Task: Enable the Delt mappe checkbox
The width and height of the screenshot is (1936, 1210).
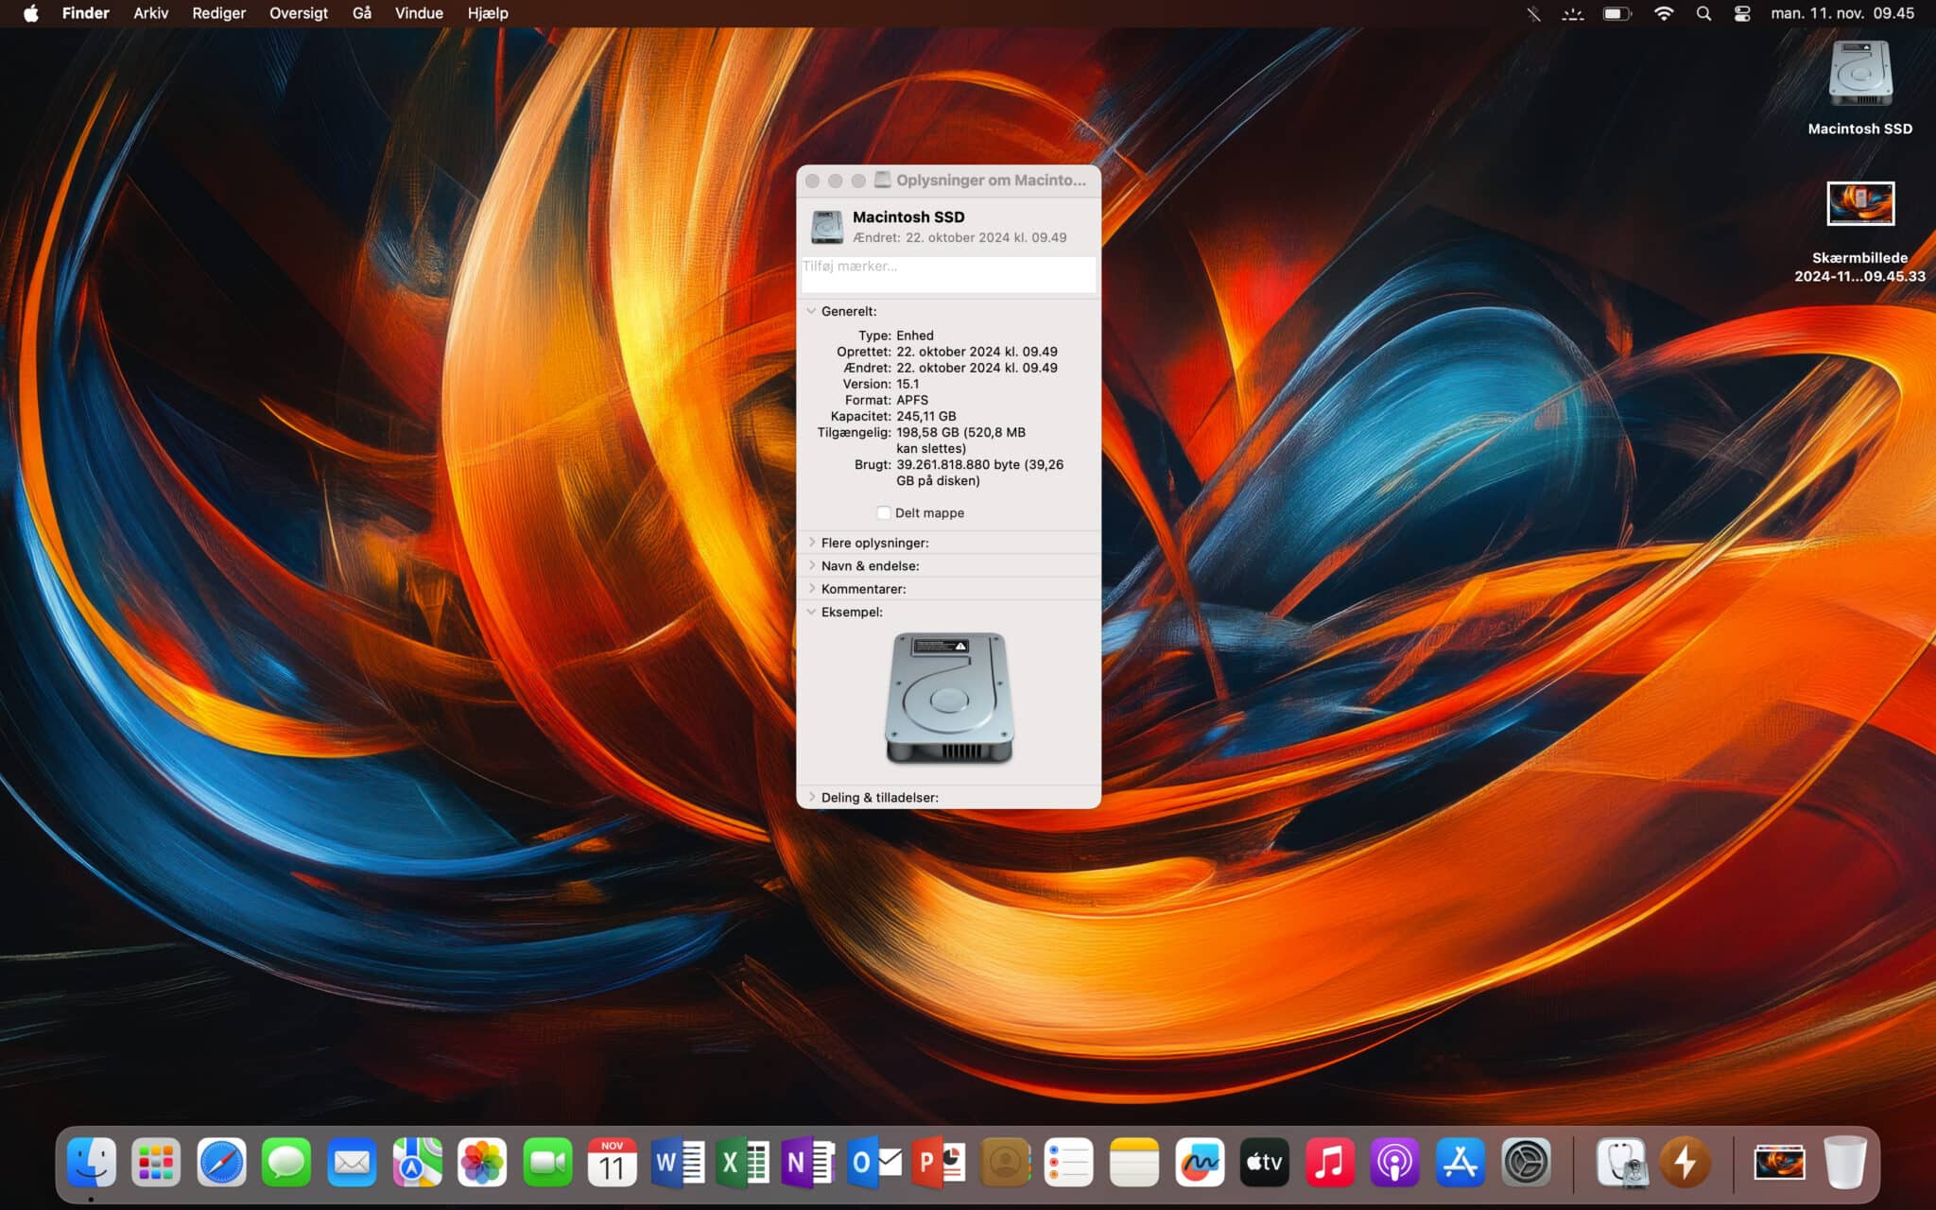Action: pyautogui.click(x=884, y=513)
